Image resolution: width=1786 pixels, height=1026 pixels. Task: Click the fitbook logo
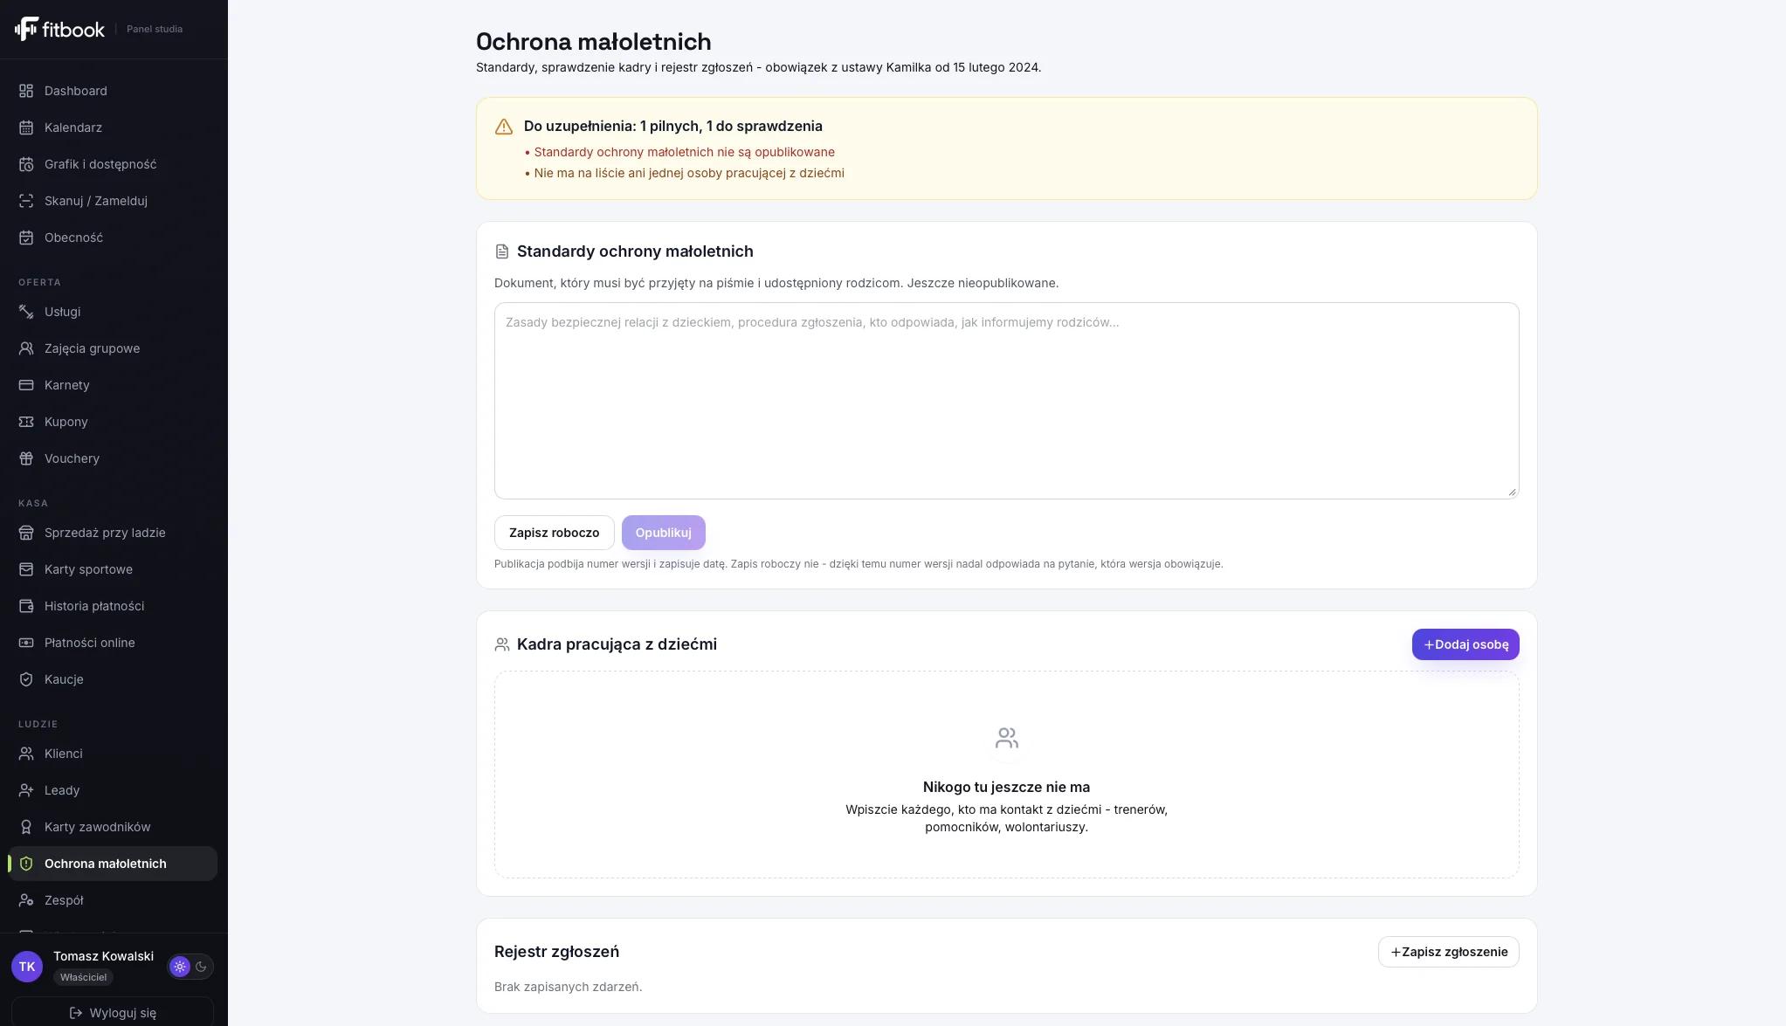pos(59,29)
